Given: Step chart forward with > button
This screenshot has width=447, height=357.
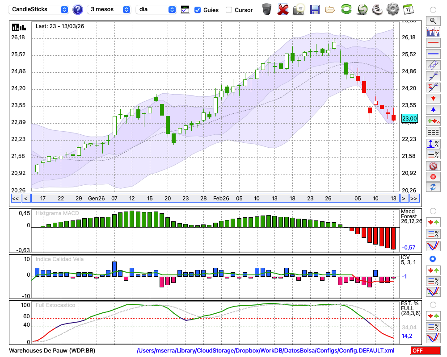Looking at the screenshot, I should tap(403, 199).
